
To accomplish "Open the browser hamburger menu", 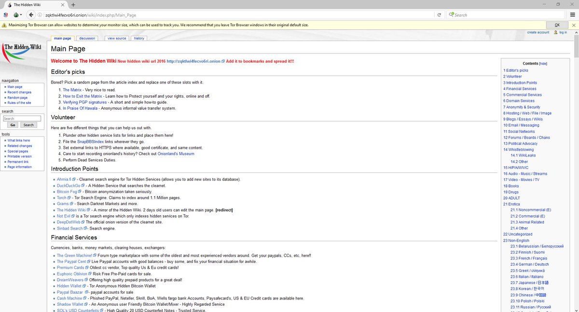I will tap(573, 15).
